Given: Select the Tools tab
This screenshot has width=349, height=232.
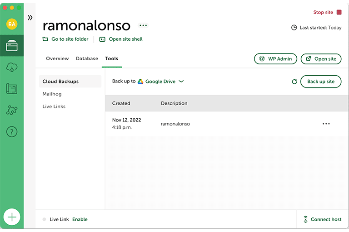Looking at the screenshot, I should click(112, 58).
